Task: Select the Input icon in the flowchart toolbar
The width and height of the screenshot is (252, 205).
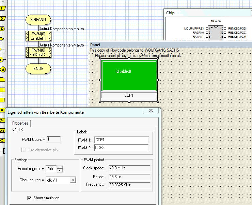Action: [x=2, y=8]
